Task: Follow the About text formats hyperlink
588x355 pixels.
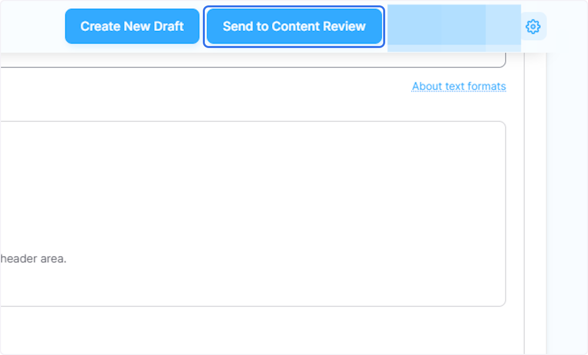Action: (459, 86)
